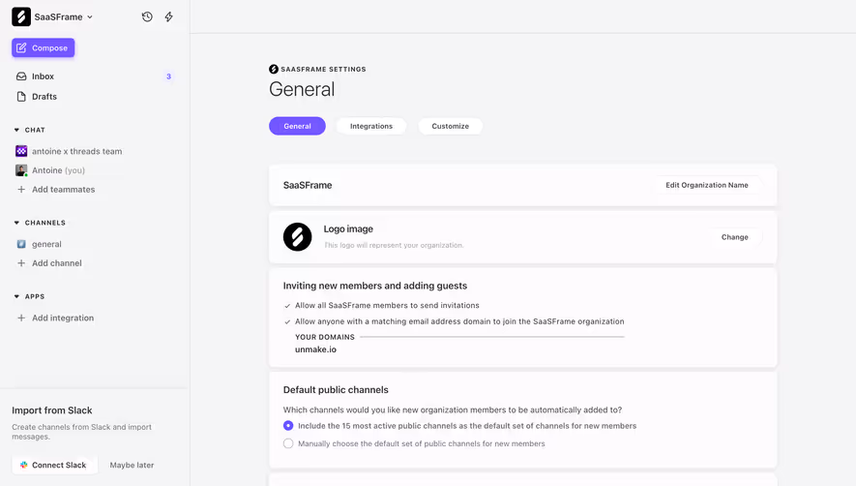Select the General settings tab

[x=298, y=126]
